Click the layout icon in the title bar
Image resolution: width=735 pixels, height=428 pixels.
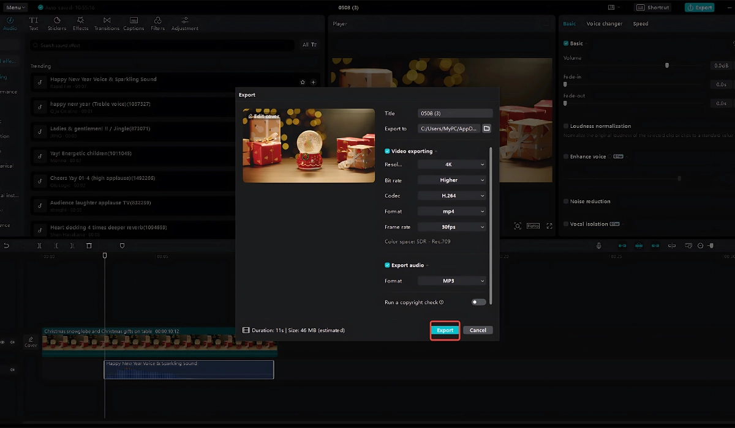tap(611, 7)
